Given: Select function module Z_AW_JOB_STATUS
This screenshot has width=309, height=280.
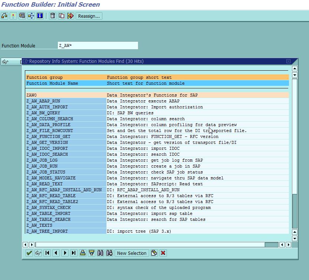Looking at the screenshot, I should coord(157,172).
